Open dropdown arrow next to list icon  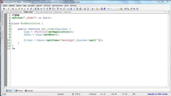pyautogui.click(x=66, y=9)
